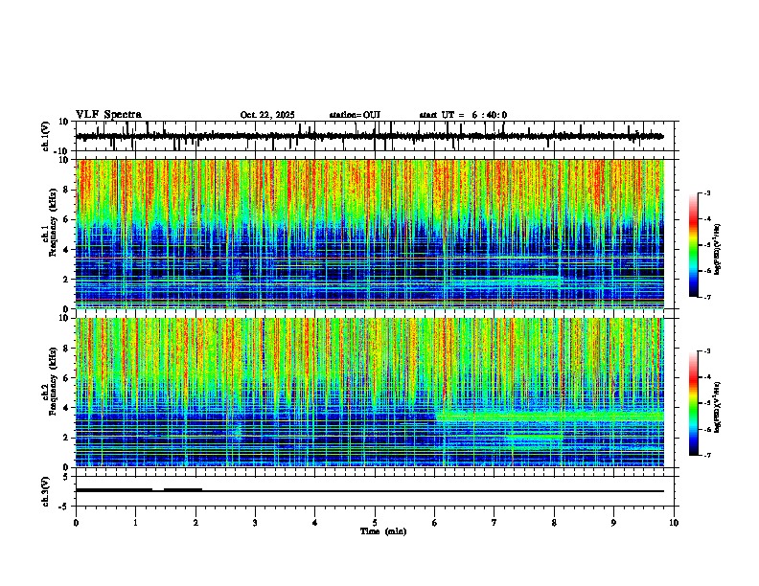
Task: Click the time axis tick label "8"
Action: (x=554, y=523)
